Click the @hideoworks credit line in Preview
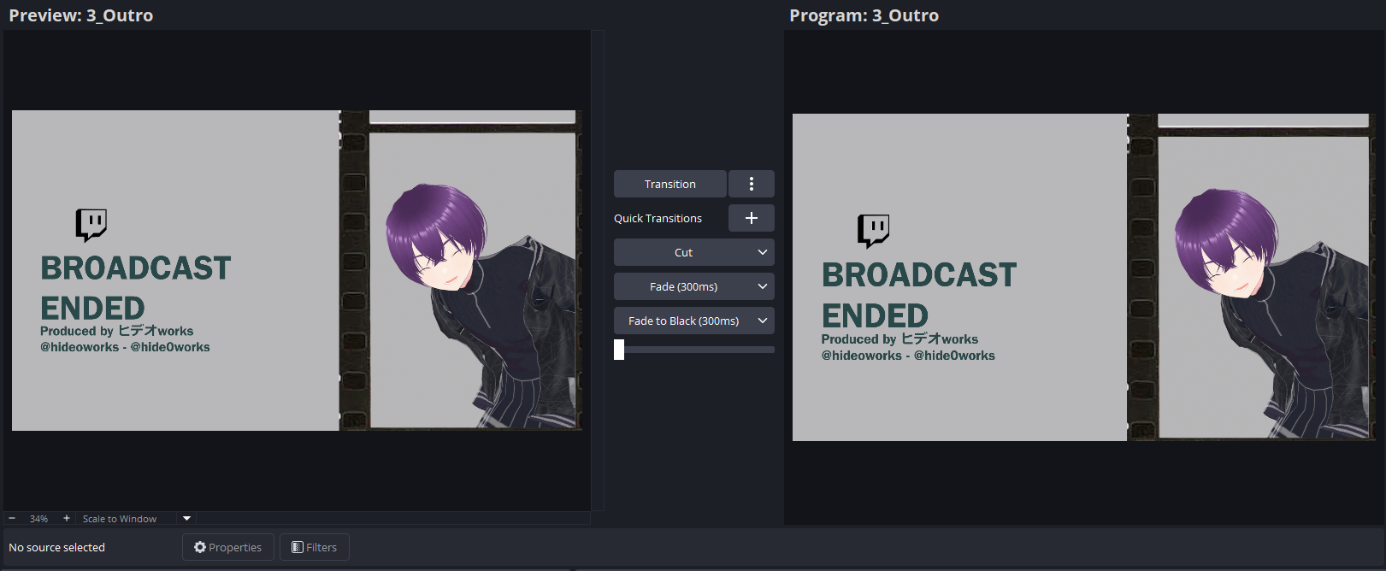The height and width of the screenshot is (571, 1386). [125, 347]
